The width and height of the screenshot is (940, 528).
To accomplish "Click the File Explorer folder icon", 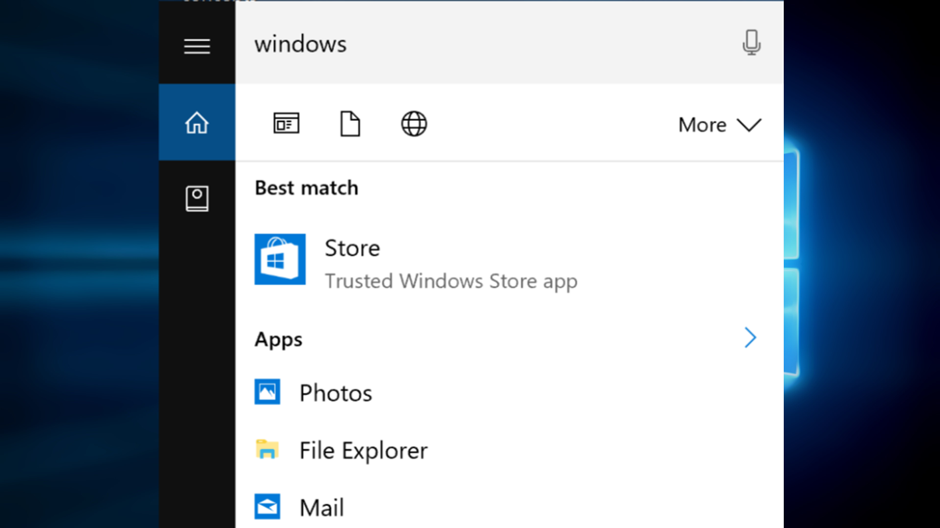I will [267, 450].
